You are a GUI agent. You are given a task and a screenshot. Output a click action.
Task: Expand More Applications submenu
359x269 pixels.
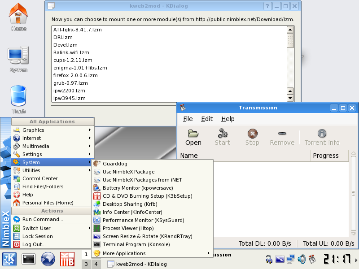click(152, 253)
